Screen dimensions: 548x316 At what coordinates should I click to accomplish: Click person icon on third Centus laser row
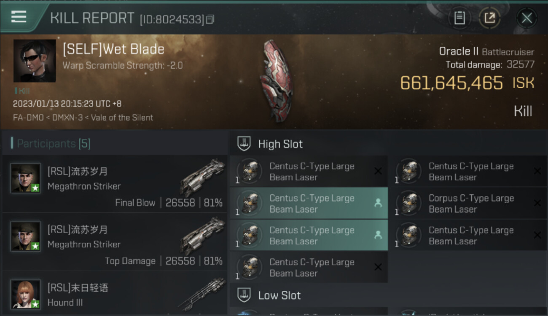pyautogui.click(x=378, y=235)
